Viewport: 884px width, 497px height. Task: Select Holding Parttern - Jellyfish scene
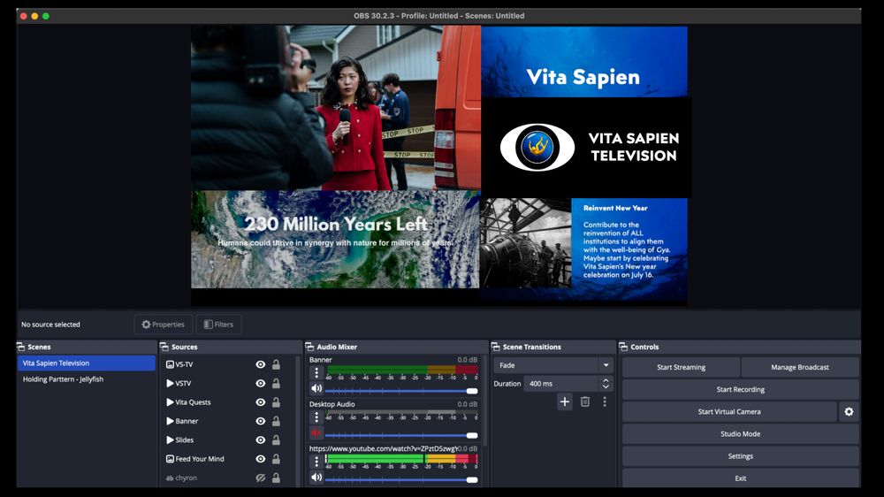point(87,379)
